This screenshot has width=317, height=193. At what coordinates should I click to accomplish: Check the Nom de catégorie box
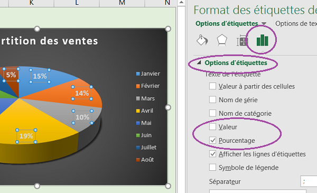(212, 113)
